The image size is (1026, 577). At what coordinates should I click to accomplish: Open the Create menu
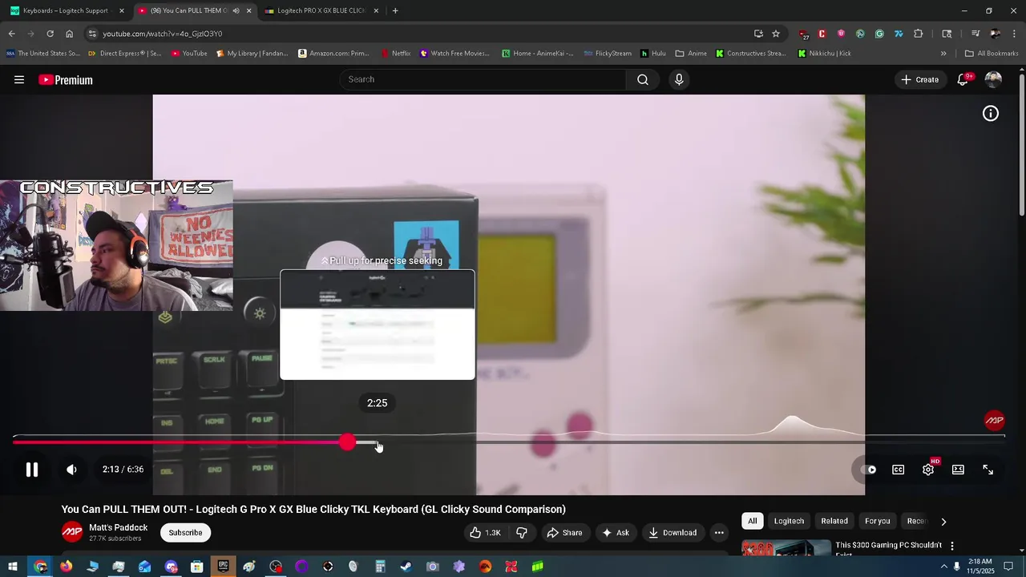click(x=919, y=79)
